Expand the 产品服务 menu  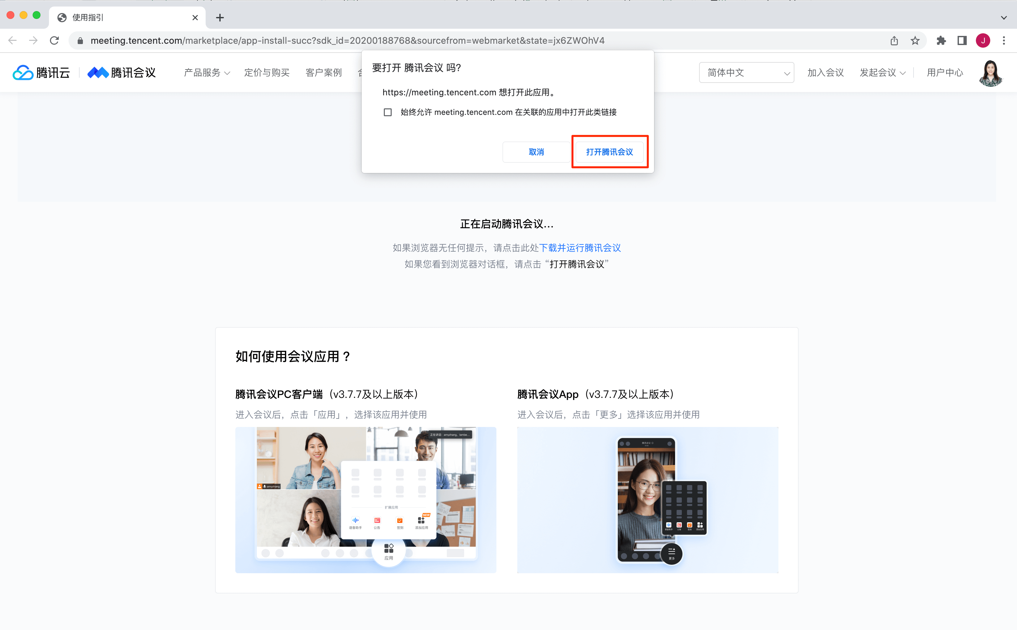coord(207,72)
